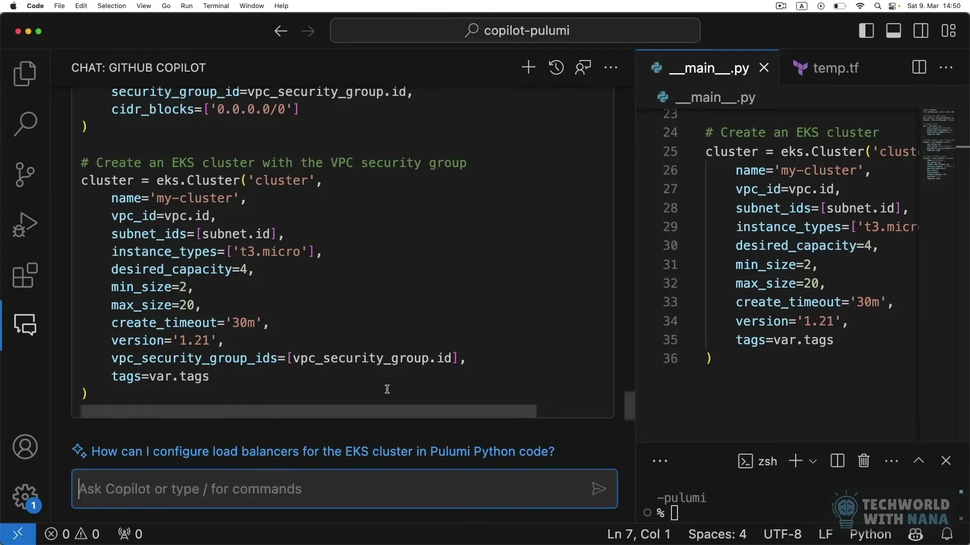Image resolution: width=970 pixels, height=545 pixels.
Task: Open notifications bell in status bar
Action: point(947,534)
